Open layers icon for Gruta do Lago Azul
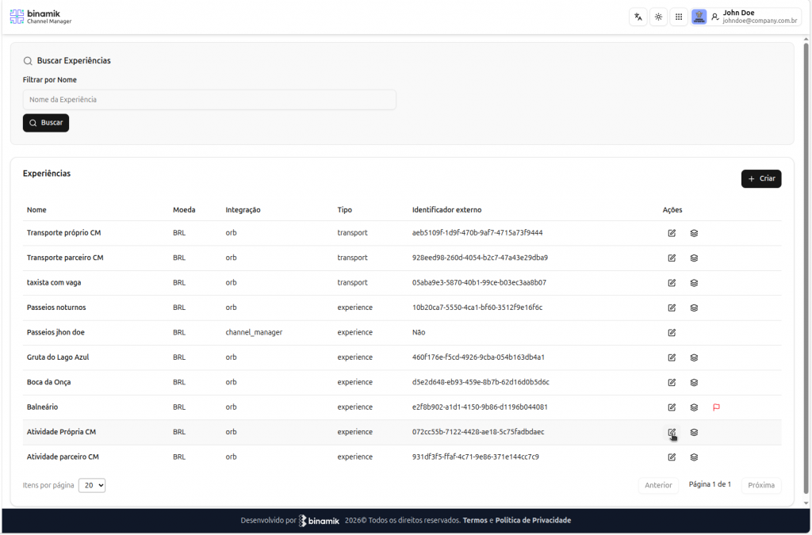Screen dimensions: 812x535 [694, 357]
